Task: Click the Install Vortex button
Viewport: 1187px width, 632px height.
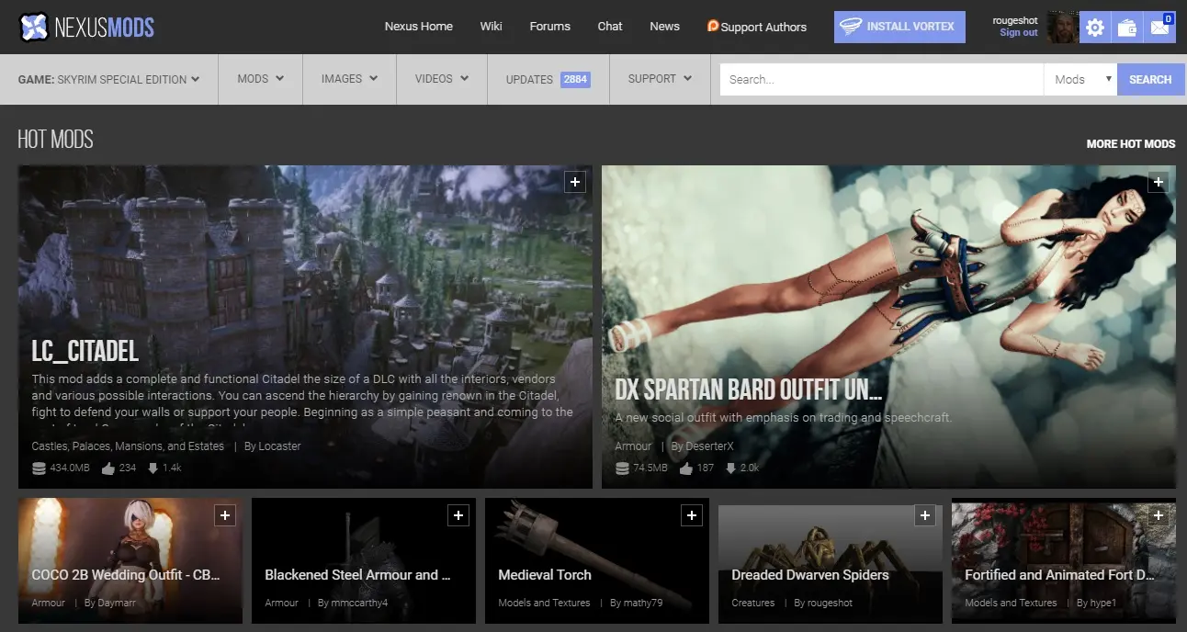Action: (x=899, y=27)
